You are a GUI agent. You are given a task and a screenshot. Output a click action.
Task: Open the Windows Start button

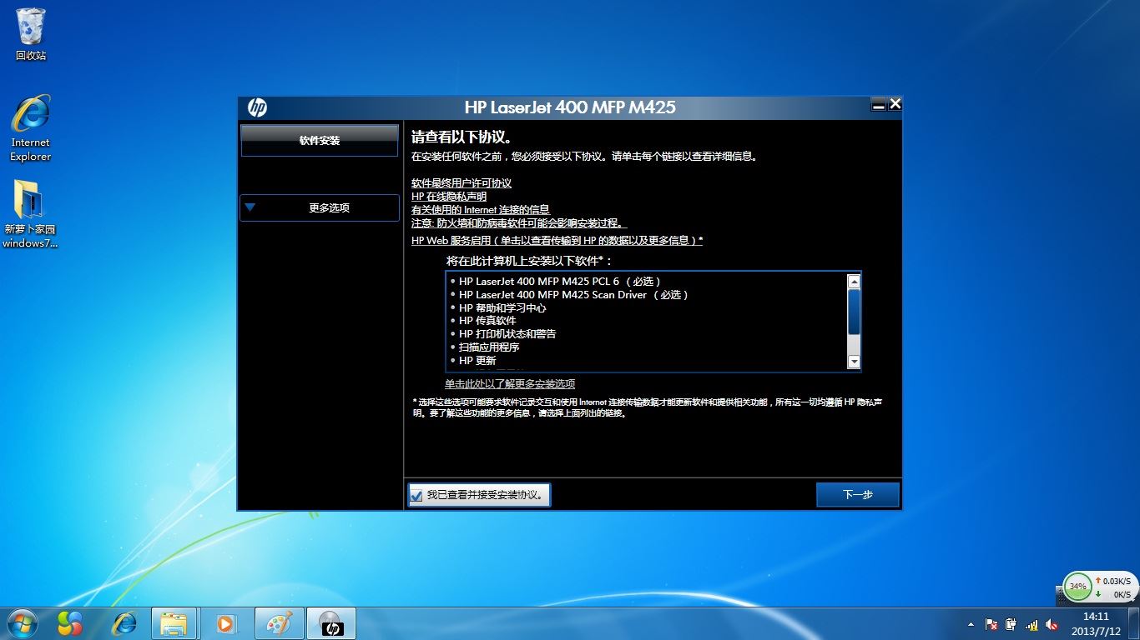pyautogui.click(x=21, y=623)
